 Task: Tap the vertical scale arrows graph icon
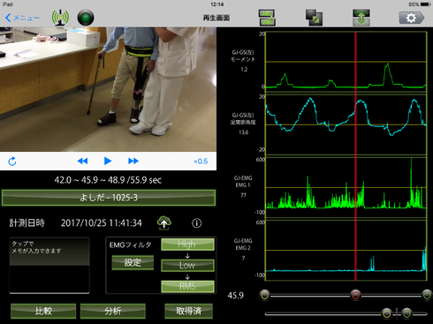[x=361, y=18]
